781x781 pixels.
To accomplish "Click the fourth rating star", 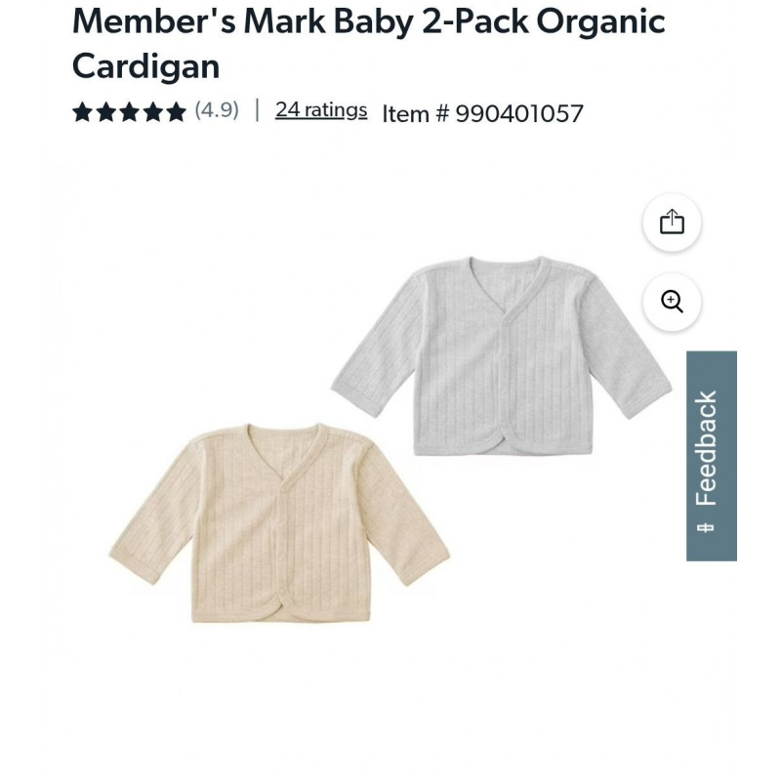I will pyautogui.click(x=152, y=112).
